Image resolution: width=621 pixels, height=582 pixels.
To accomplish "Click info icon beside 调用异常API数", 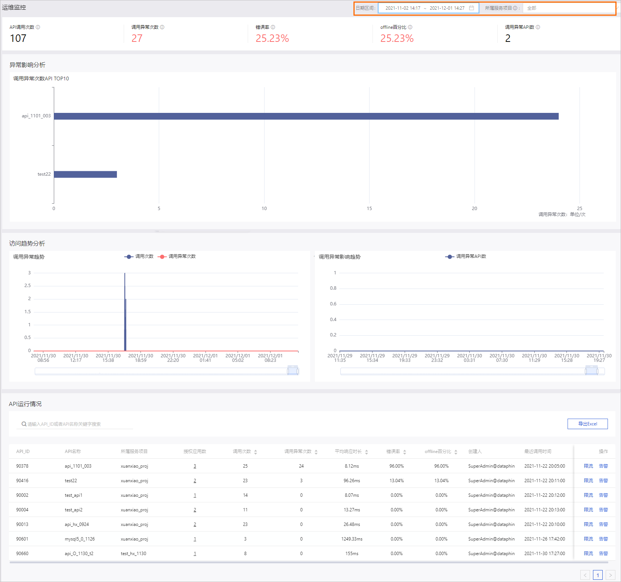I will [x=538, y=27].
